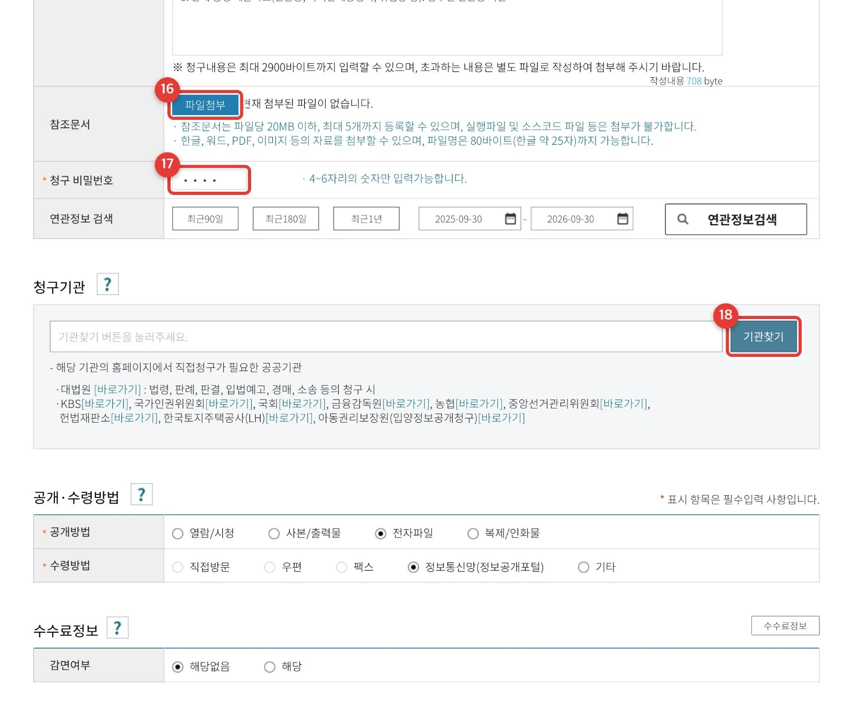The height and width of the screenshot is (710, 853).
Task: Select 복제/인화물 disclosure method
Action: pos(473,534)
